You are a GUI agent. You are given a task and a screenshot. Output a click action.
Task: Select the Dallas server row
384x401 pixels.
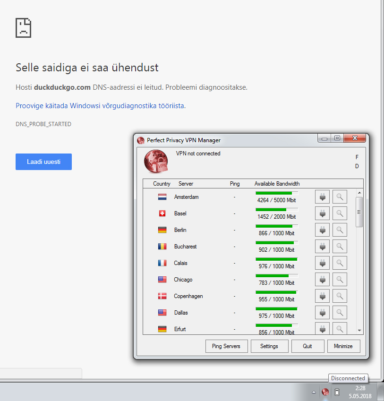[249, 313]
